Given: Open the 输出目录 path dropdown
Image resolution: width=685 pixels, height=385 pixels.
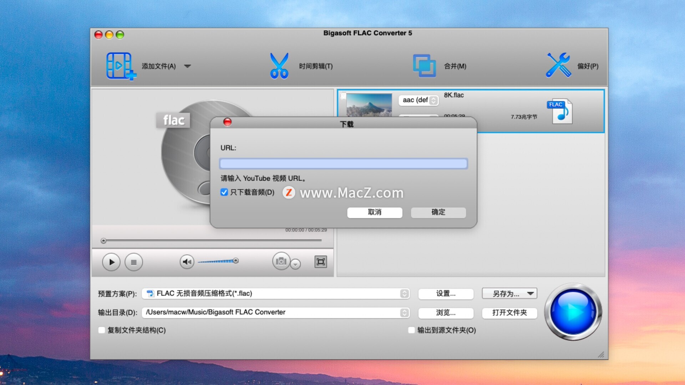Looking at the screenshot, I should 275,312.
